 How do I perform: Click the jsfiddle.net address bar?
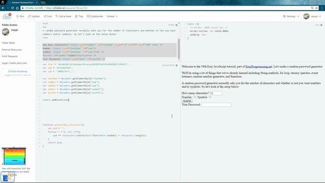[x=166, y=8]
